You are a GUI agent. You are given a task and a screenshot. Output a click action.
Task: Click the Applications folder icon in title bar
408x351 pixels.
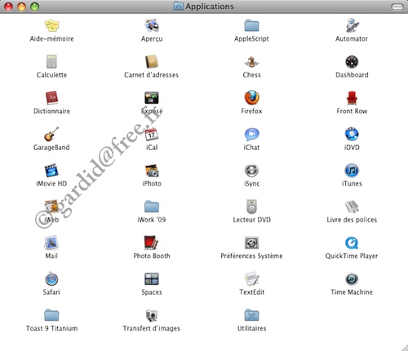[179, 6]
